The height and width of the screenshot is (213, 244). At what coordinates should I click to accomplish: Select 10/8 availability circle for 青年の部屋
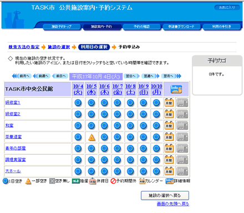130,149
